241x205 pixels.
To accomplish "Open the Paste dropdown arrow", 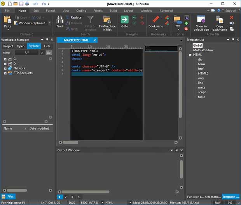I will click(8, 30).
